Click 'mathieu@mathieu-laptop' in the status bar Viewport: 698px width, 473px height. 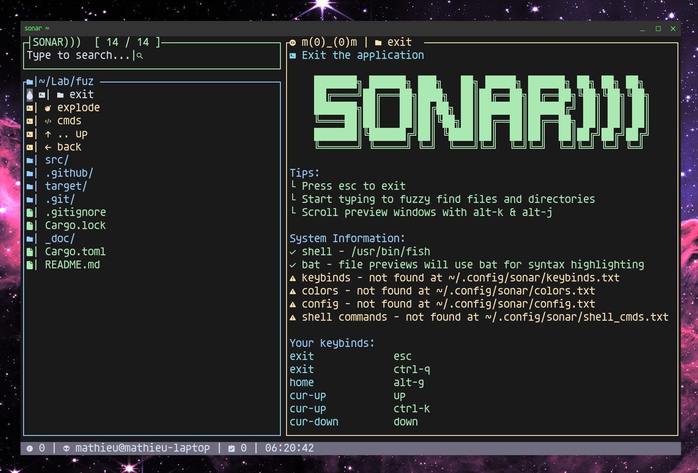pos(142,448)
